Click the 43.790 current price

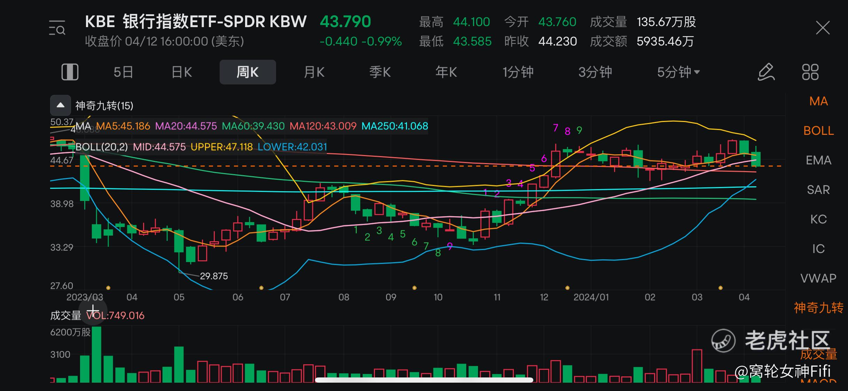coord(345,22)
